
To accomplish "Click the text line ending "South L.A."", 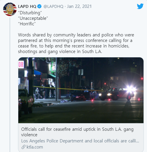I will point(60,52).
